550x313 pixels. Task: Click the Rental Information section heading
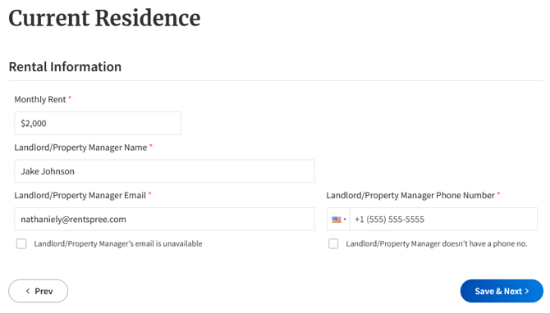point(65,67)
